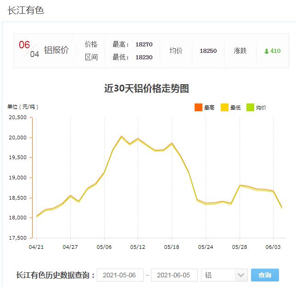Click the 05/28 x-axis date label

240,247
